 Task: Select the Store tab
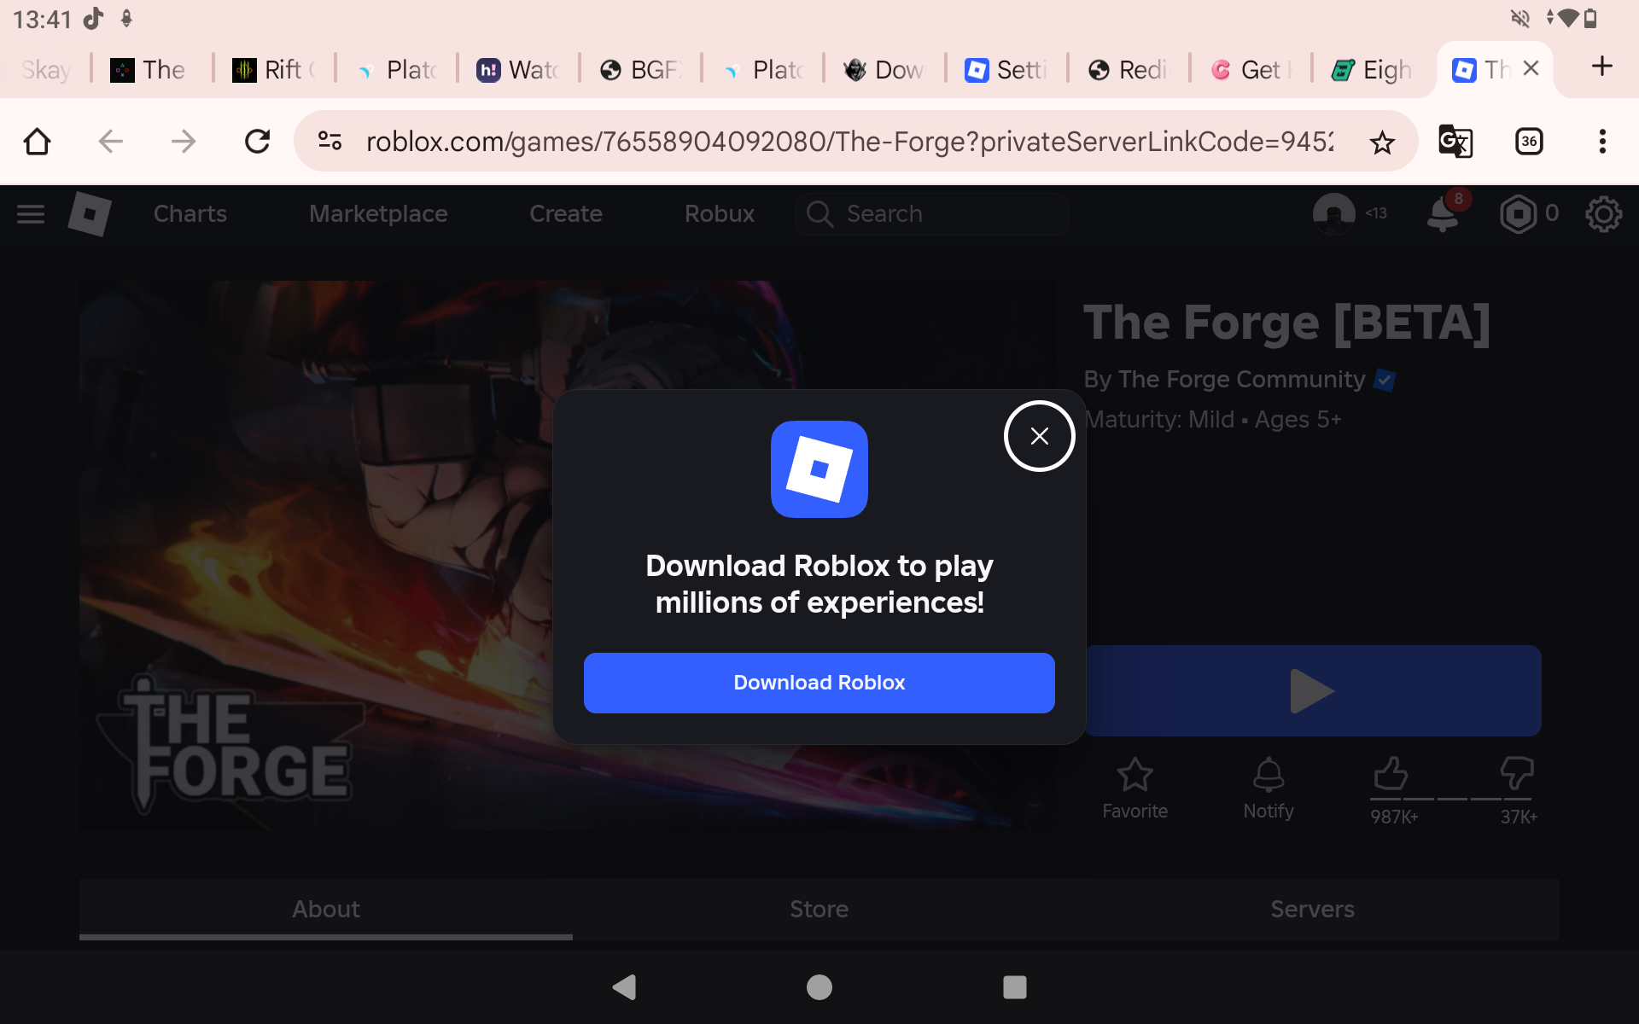pos(819,909)
